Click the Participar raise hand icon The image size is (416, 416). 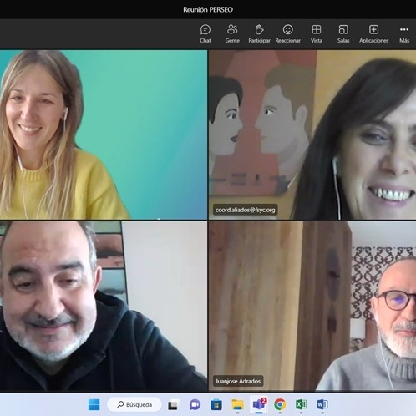pyautogui.click(x=259, y=33)
